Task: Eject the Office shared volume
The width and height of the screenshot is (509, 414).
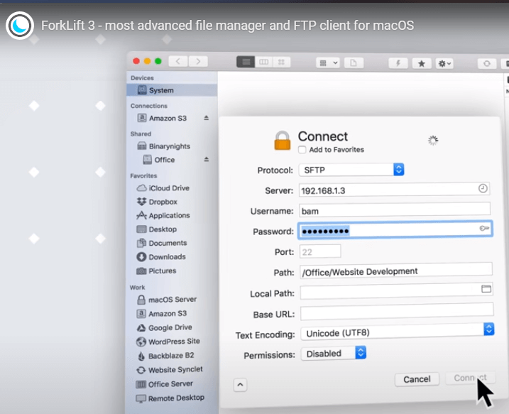Action: tap(206, 160)
